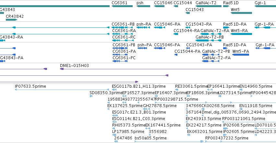This screenshot has width=276, height=143.
Task: Select EST SD08350.3prime
Action: point(91,96)
